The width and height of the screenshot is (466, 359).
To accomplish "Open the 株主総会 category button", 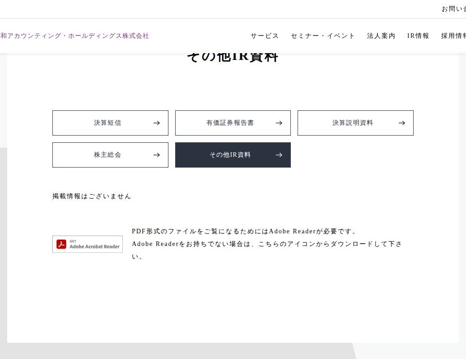I will tap(110, 155).
